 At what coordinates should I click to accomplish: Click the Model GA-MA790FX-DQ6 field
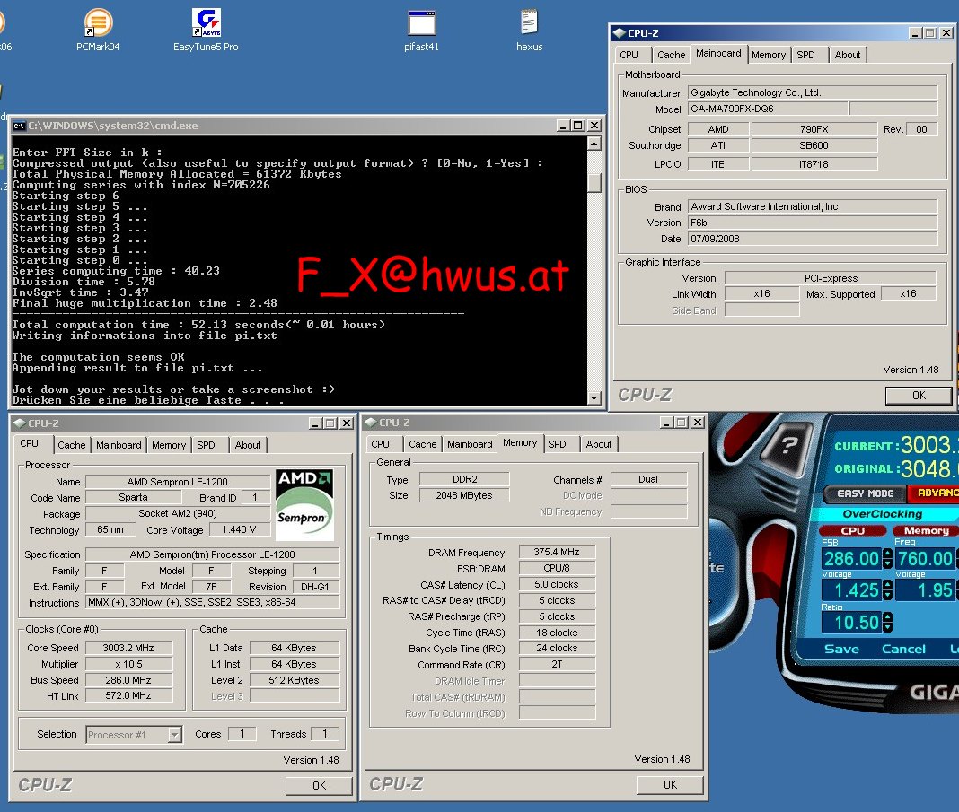pos(768,109)
